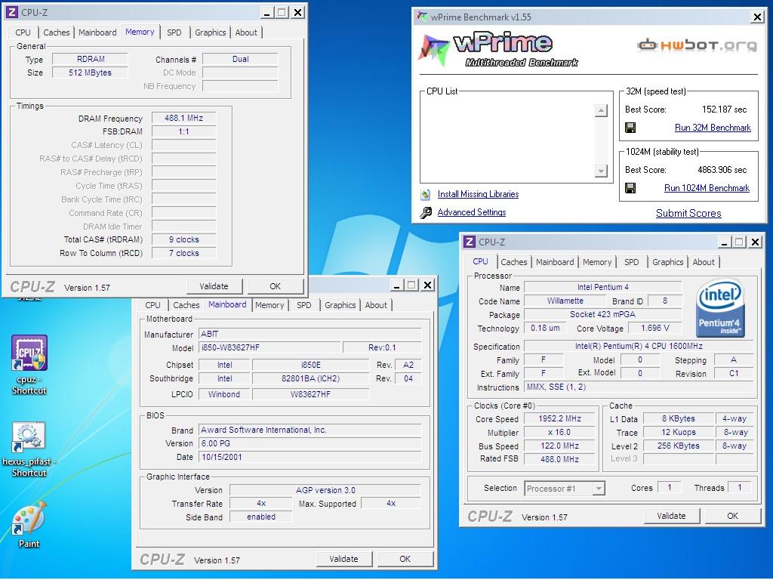Click the Advanced Settings key icon
The width and height of the screenshot is (773, 580).
tap(426, 212)
